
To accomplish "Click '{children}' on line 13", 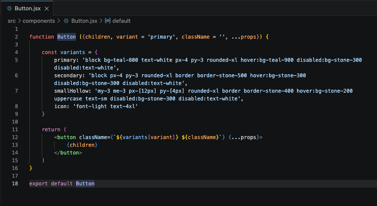I will point(82,145).
